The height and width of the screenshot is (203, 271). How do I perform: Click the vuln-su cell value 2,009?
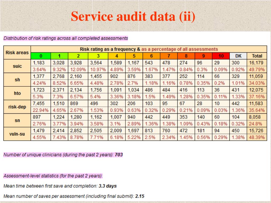pyautogui.click(x=116, y=131)
